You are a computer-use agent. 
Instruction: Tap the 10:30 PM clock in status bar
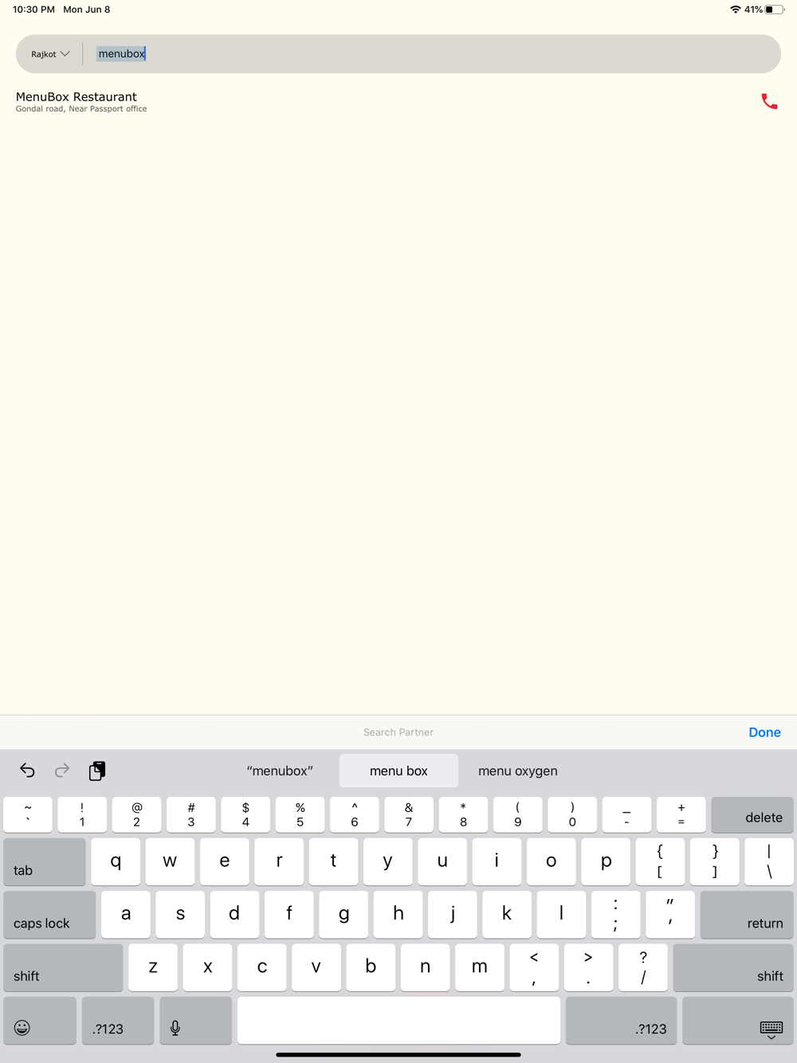(33, 10)
